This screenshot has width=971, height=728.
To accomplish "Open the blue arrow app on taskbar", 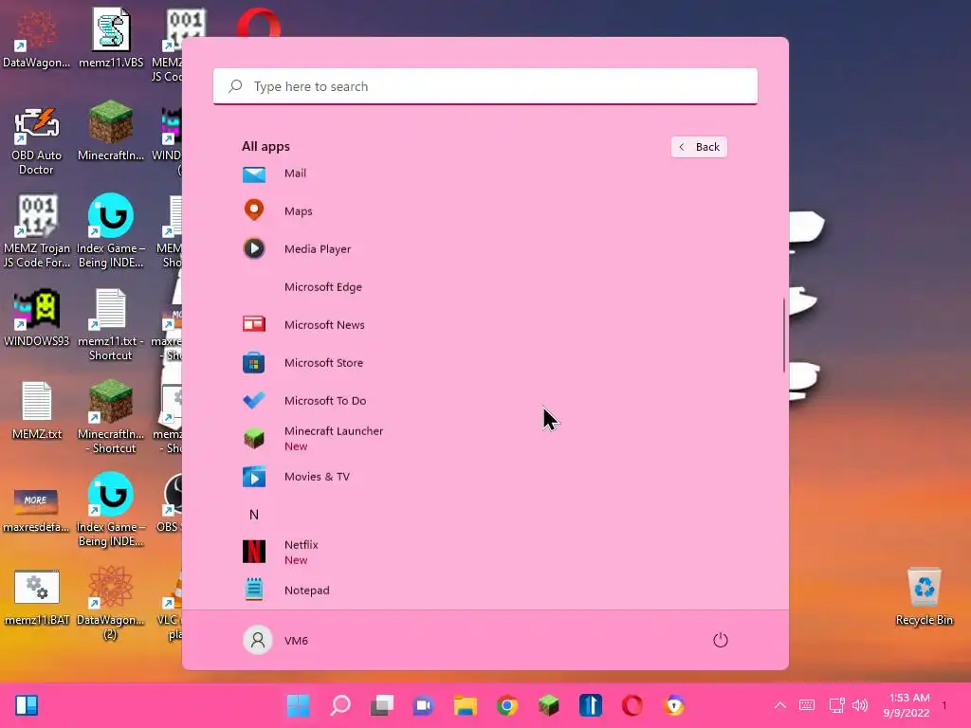I will 591,705.
